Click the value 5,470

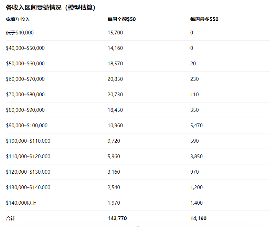coord(197,126)
